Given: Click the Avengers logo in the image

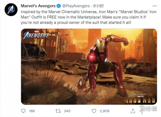Looking at the screenshot, I should pyautogui.click(x=36, y=35).
